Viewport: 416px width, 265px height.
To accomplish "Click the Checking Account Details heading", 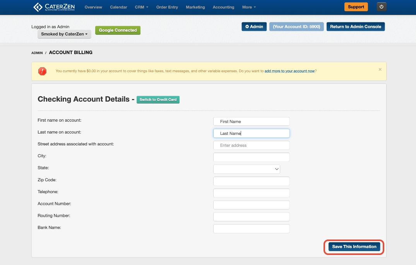I will tap(83, 99).
